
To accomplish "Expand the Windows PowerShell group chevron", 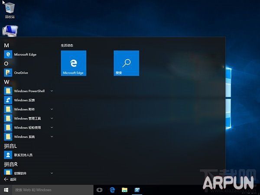I will [x=52, y=91].
